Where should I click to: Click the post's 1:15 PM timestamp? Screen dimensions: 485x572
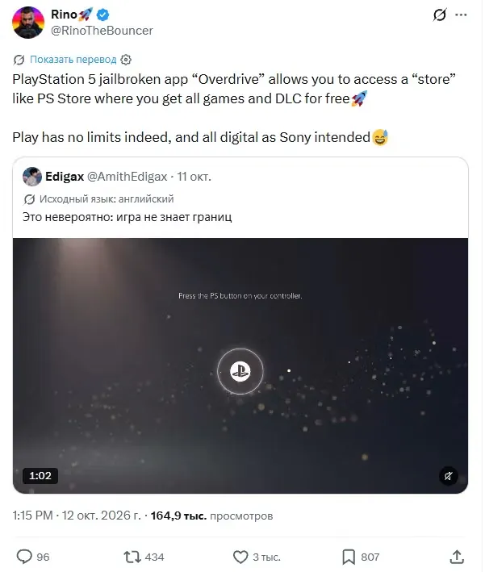click(33, 516)
